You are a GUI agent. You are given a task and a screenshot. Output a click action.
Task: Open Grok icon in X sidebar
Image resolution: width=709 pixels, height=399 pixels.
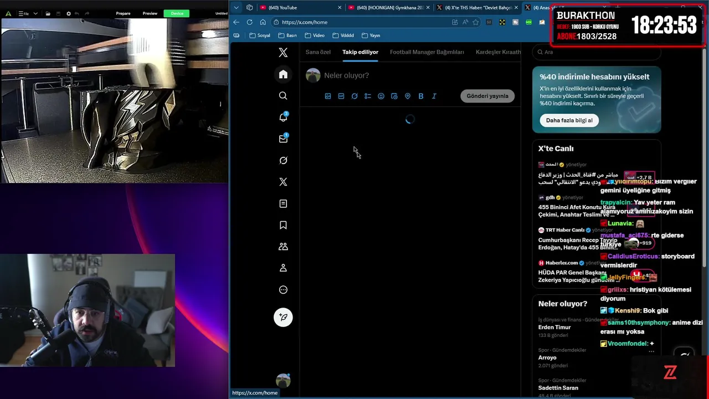(283, 160)
